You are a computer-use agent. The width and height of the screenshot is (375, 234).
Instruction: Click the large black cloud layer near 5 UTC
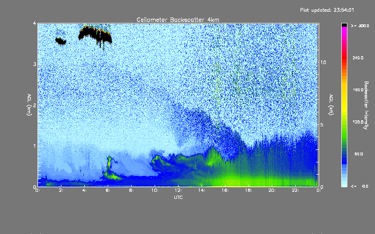coord(95,34)
